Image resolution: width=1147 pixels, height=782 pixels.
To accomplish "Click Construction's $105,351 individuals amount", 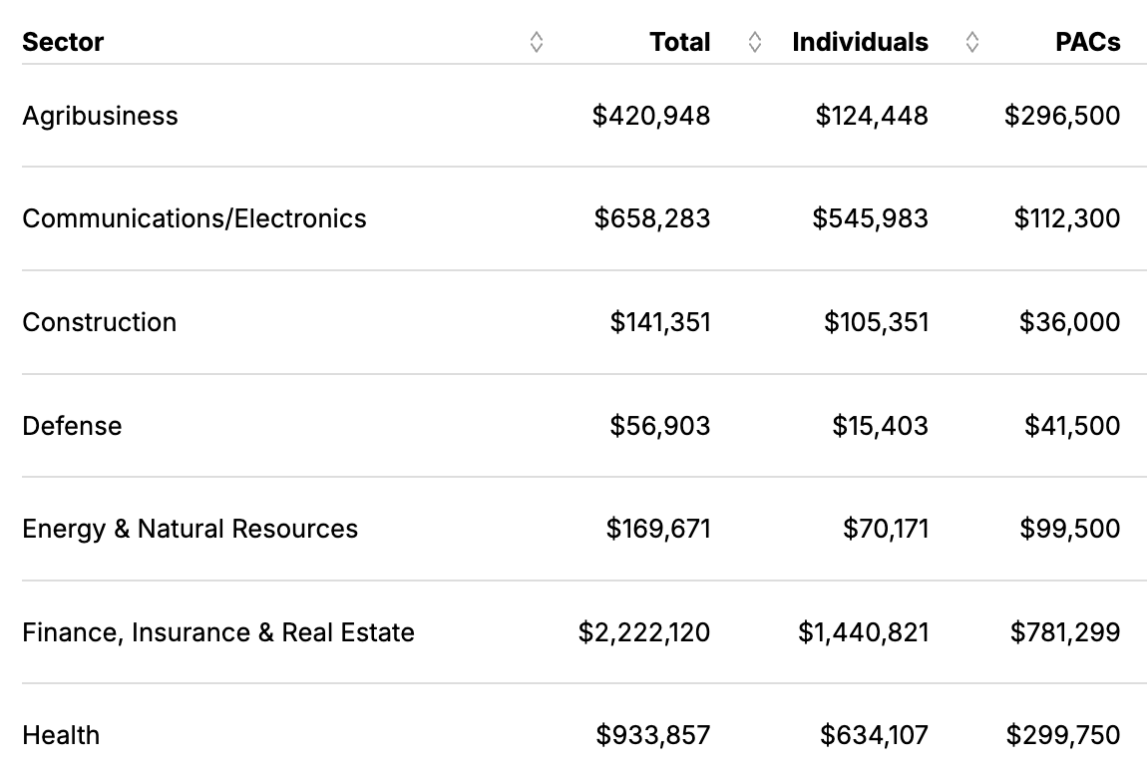I will click(x=876, y=322).
